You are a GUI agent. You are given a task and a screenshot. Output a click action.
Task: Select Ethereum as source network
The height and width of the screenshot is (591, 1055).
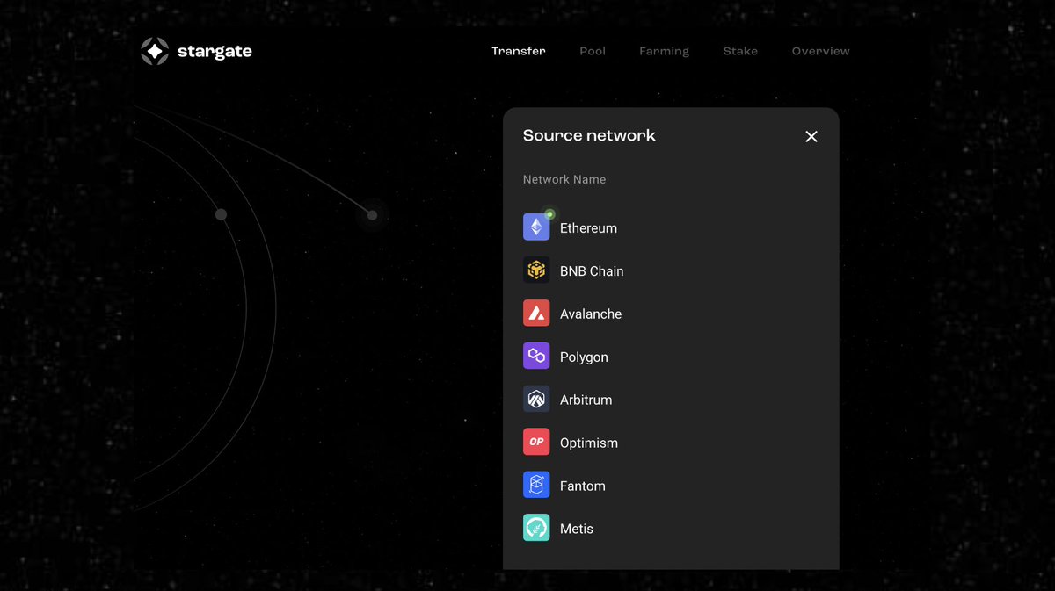coord(588,228)
